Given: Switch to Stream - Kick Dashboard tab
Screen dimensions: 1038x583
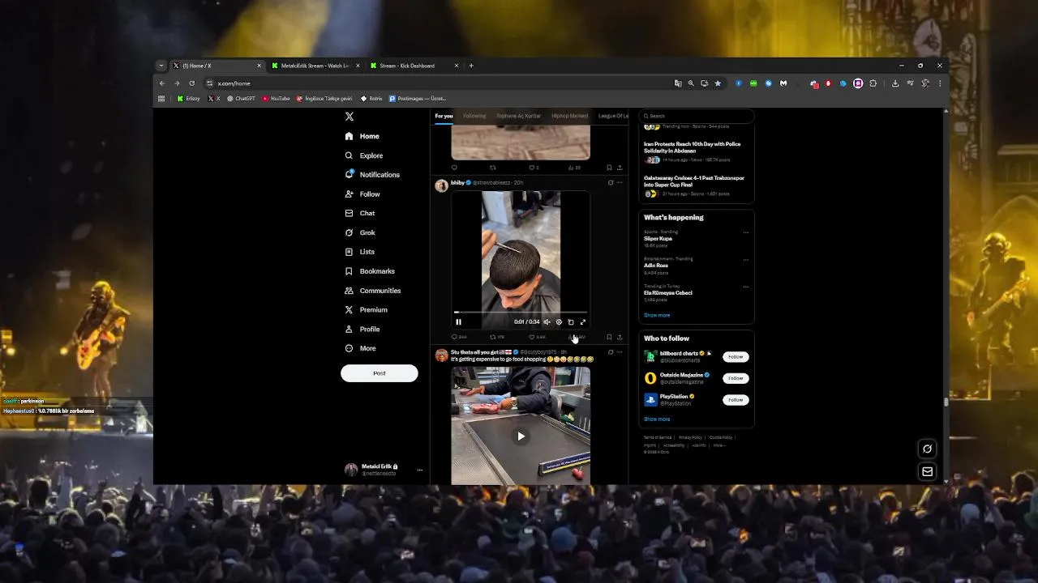Looking at the screenshot, I should tap(413, 66).
